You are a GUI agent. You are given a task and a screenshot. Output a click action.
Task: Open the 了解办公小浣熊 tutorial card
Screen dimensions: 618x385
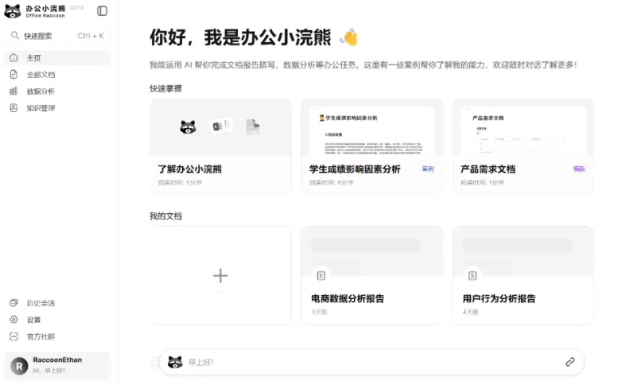pos(220,146)
